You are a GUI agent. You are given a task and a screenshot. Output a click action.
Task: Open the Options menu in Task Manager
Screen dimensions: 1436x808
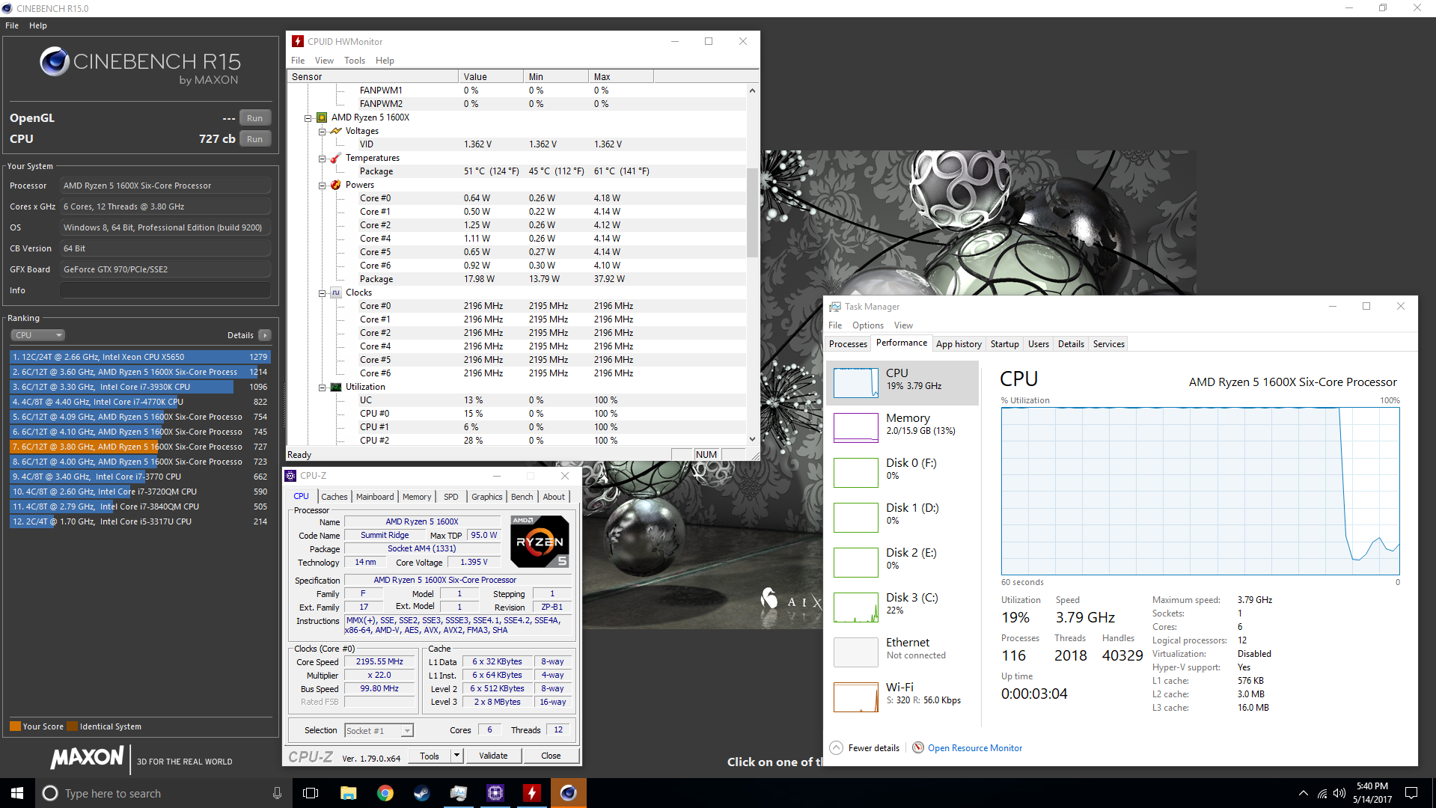(868, 325)
